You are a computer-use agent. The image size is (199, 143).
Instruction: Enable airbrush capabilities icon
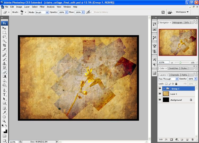[88, 12]
